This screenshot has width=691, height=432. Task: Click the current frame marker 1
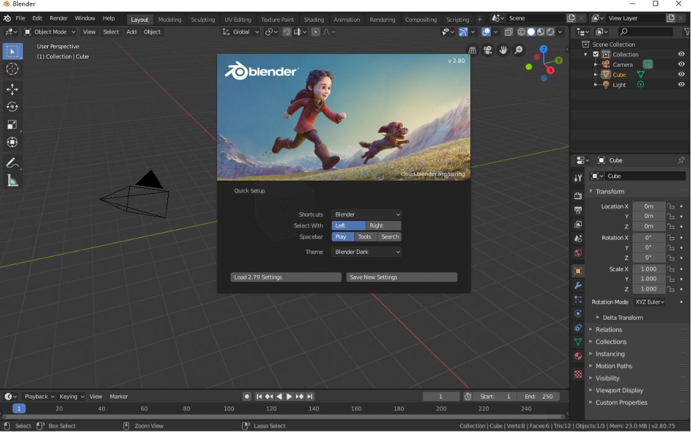19,408
